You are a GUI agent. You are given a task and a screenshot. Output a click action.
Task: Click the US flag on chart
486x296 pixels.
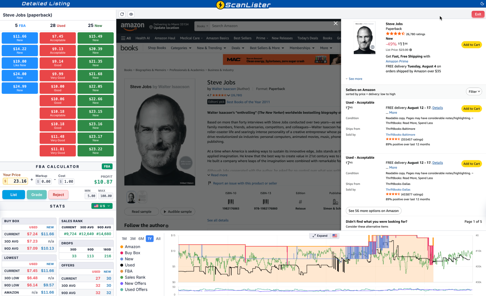tap(335, 236)
